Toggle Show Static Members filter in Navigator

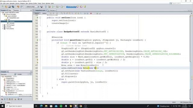pyautogui.click(x=7, y=99)
